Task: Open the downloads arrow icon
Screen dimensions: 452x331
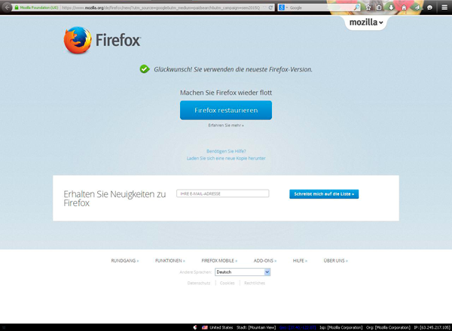Action: (x=391, y=8)
